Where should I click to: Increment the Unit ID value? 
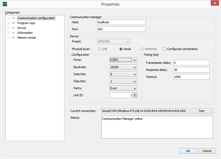pos(135,94)
